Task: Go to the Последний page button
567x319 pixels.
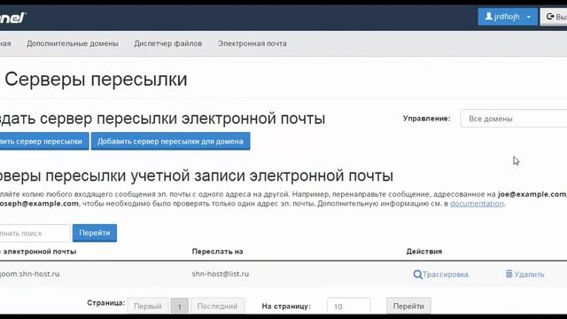Action: (x=217, y=306)
